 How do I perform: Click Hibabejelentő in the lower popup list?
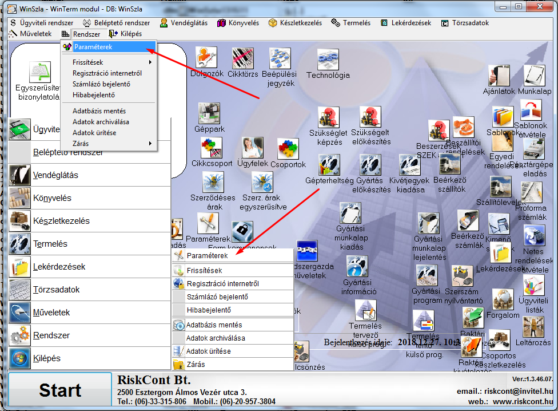click(x=209, y=310)
